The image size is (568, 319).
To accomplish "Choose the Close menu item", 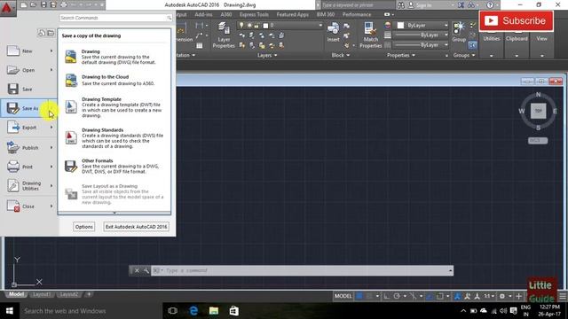I will pos(28,206).
